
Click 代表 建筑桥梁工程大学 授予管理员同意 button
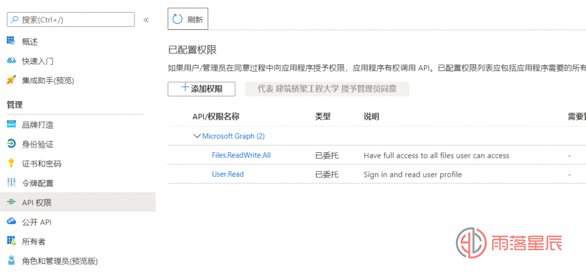[327, 89]
